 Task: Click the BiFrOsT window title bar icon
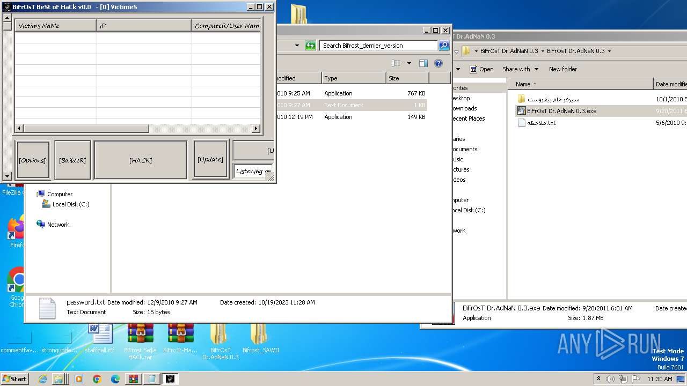click(x=7, y=7)
